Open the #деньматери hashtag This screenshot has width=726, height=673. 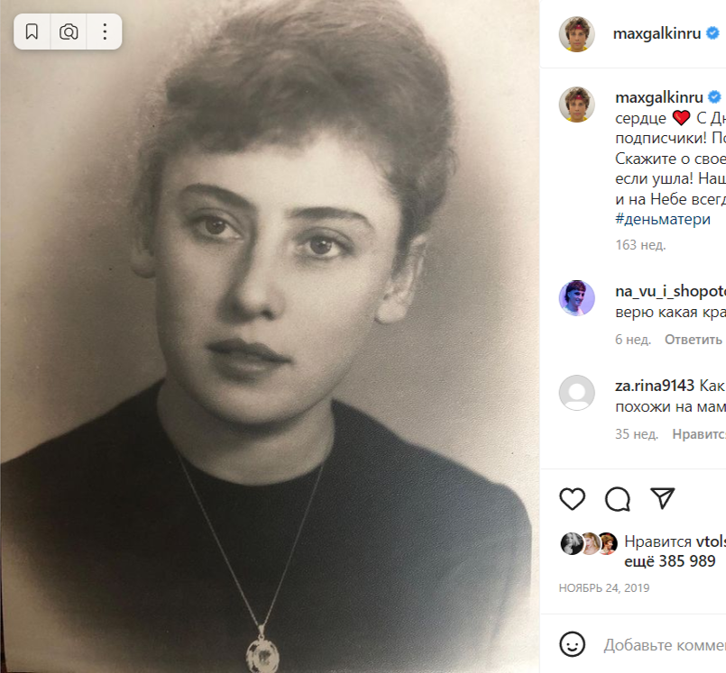[x=663, y=219]
